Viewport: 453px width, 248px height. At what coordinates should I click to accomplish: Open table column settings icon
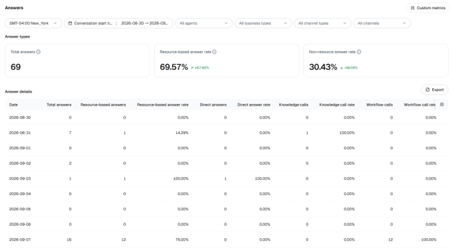click(x=442, y=104)
